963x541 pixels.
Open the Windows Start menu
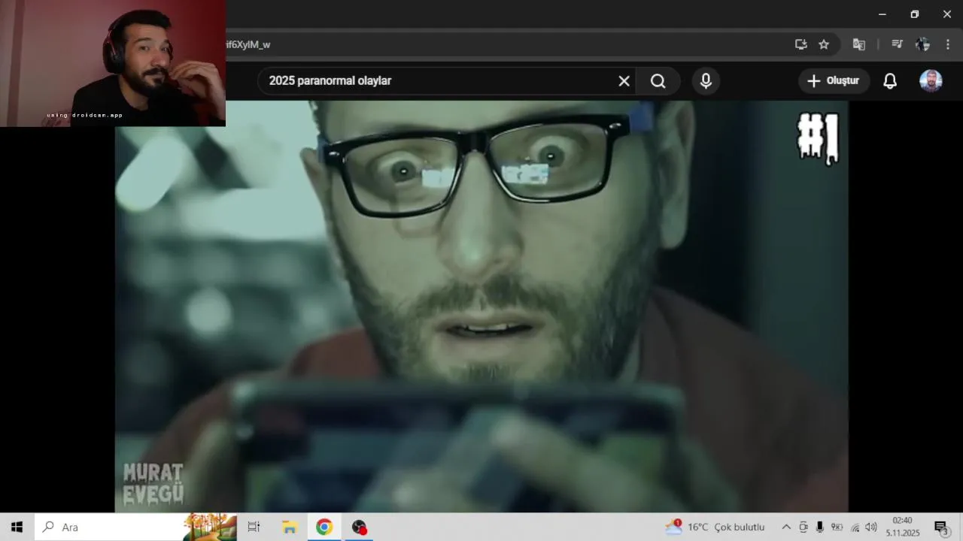pyautogui.click(x=17, y=527)
